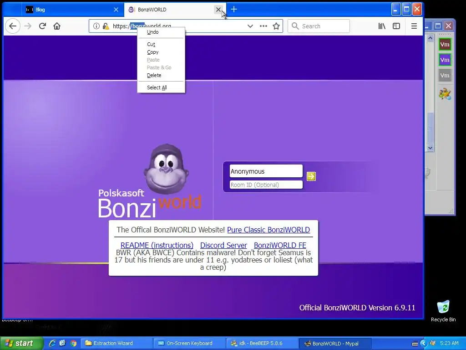
Task: Reload the current page
Action: pos(42,26)
